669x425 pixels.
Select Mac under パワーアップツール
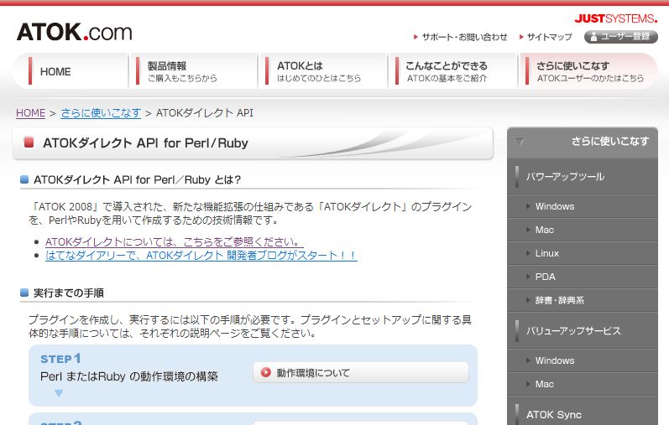pyautogui.click(x=583, y=230)
